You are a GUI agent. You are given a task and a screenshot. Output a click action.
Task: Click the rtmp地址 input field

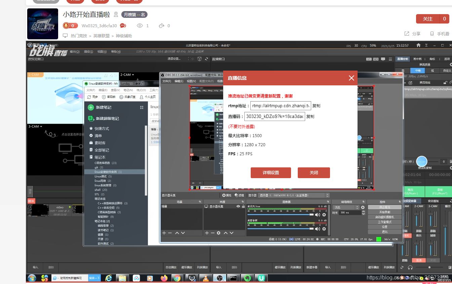tap(281, 106)
